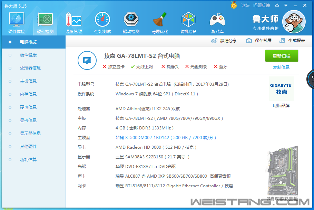314x210 pixels.
Task: Click the 华硕 DVD-E818A7T drive text
Action: [146, 166]
